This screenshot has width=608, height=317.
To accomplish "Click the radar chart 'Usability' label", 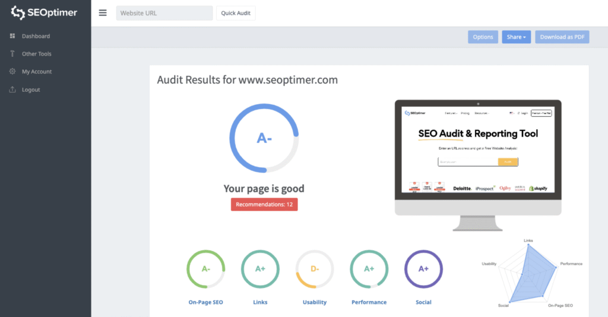I will [489, 264].
